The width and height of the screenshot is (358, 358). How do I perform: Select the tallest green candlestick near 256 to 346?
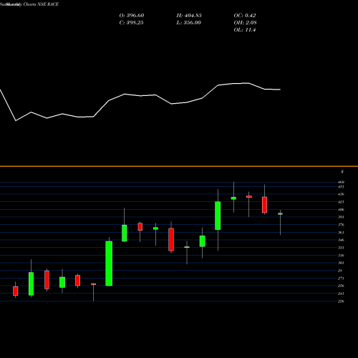tap(109, 263)
